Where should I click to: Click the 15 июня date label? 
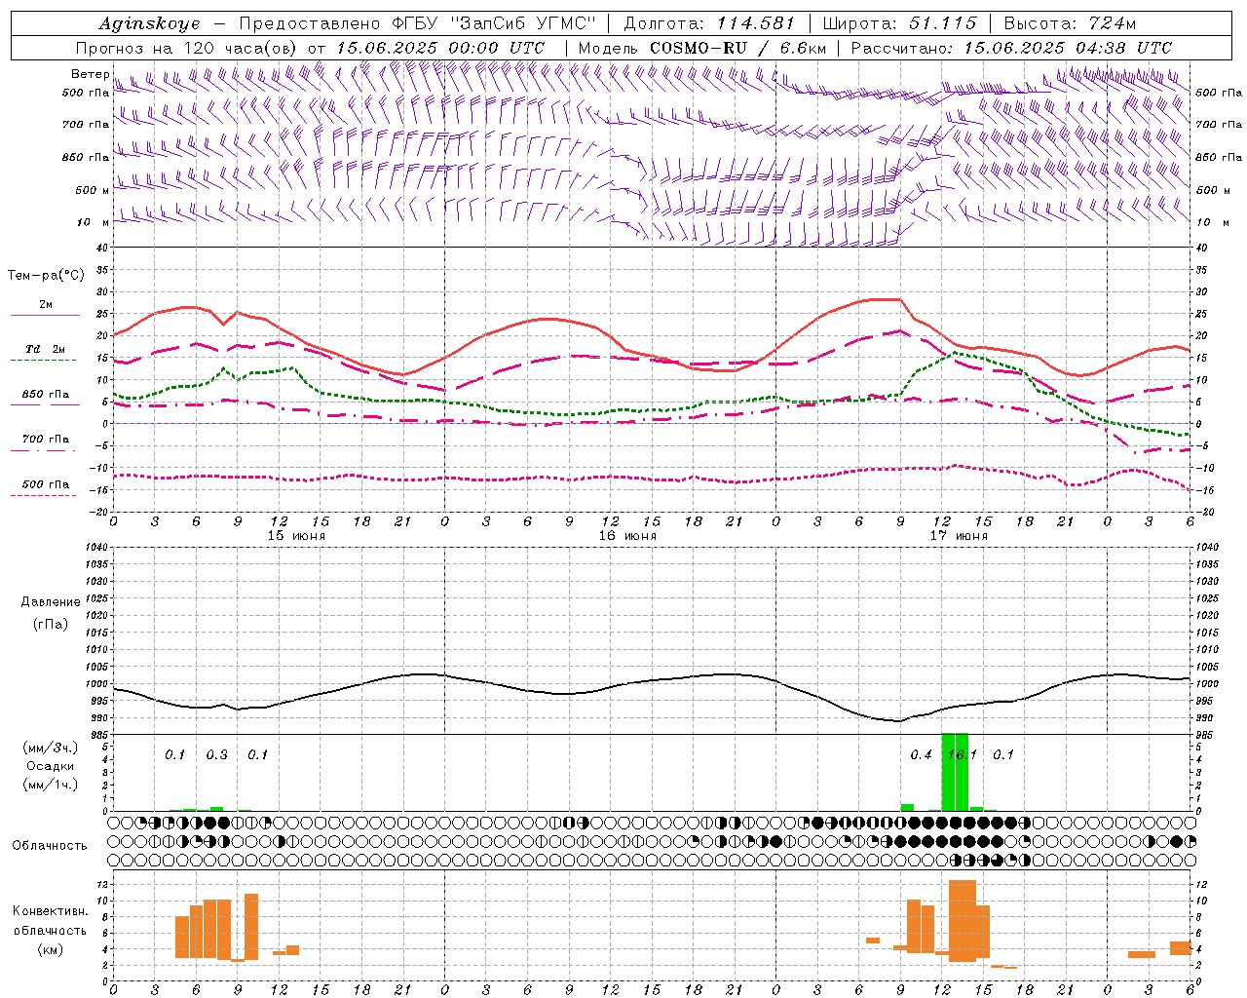tap(296, 536)
